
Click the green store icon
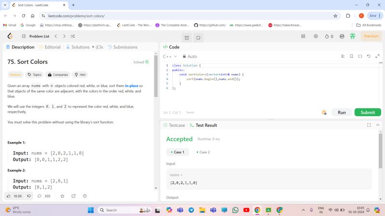[x=353, y=36]
